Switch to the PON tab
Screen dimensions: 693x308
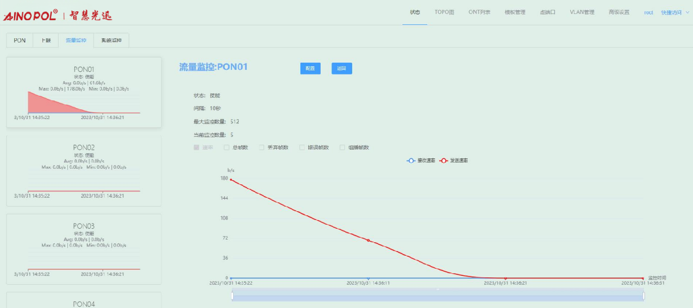coord(20,40)
